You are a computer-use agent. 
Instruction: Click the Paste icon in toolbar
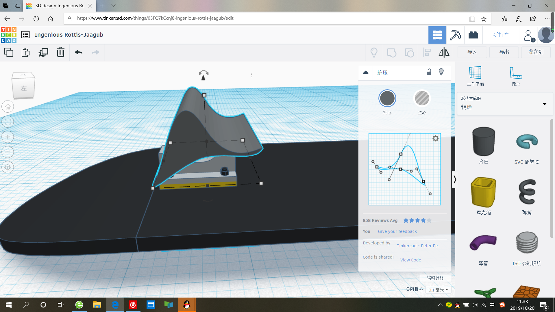[x=26, y=52]
